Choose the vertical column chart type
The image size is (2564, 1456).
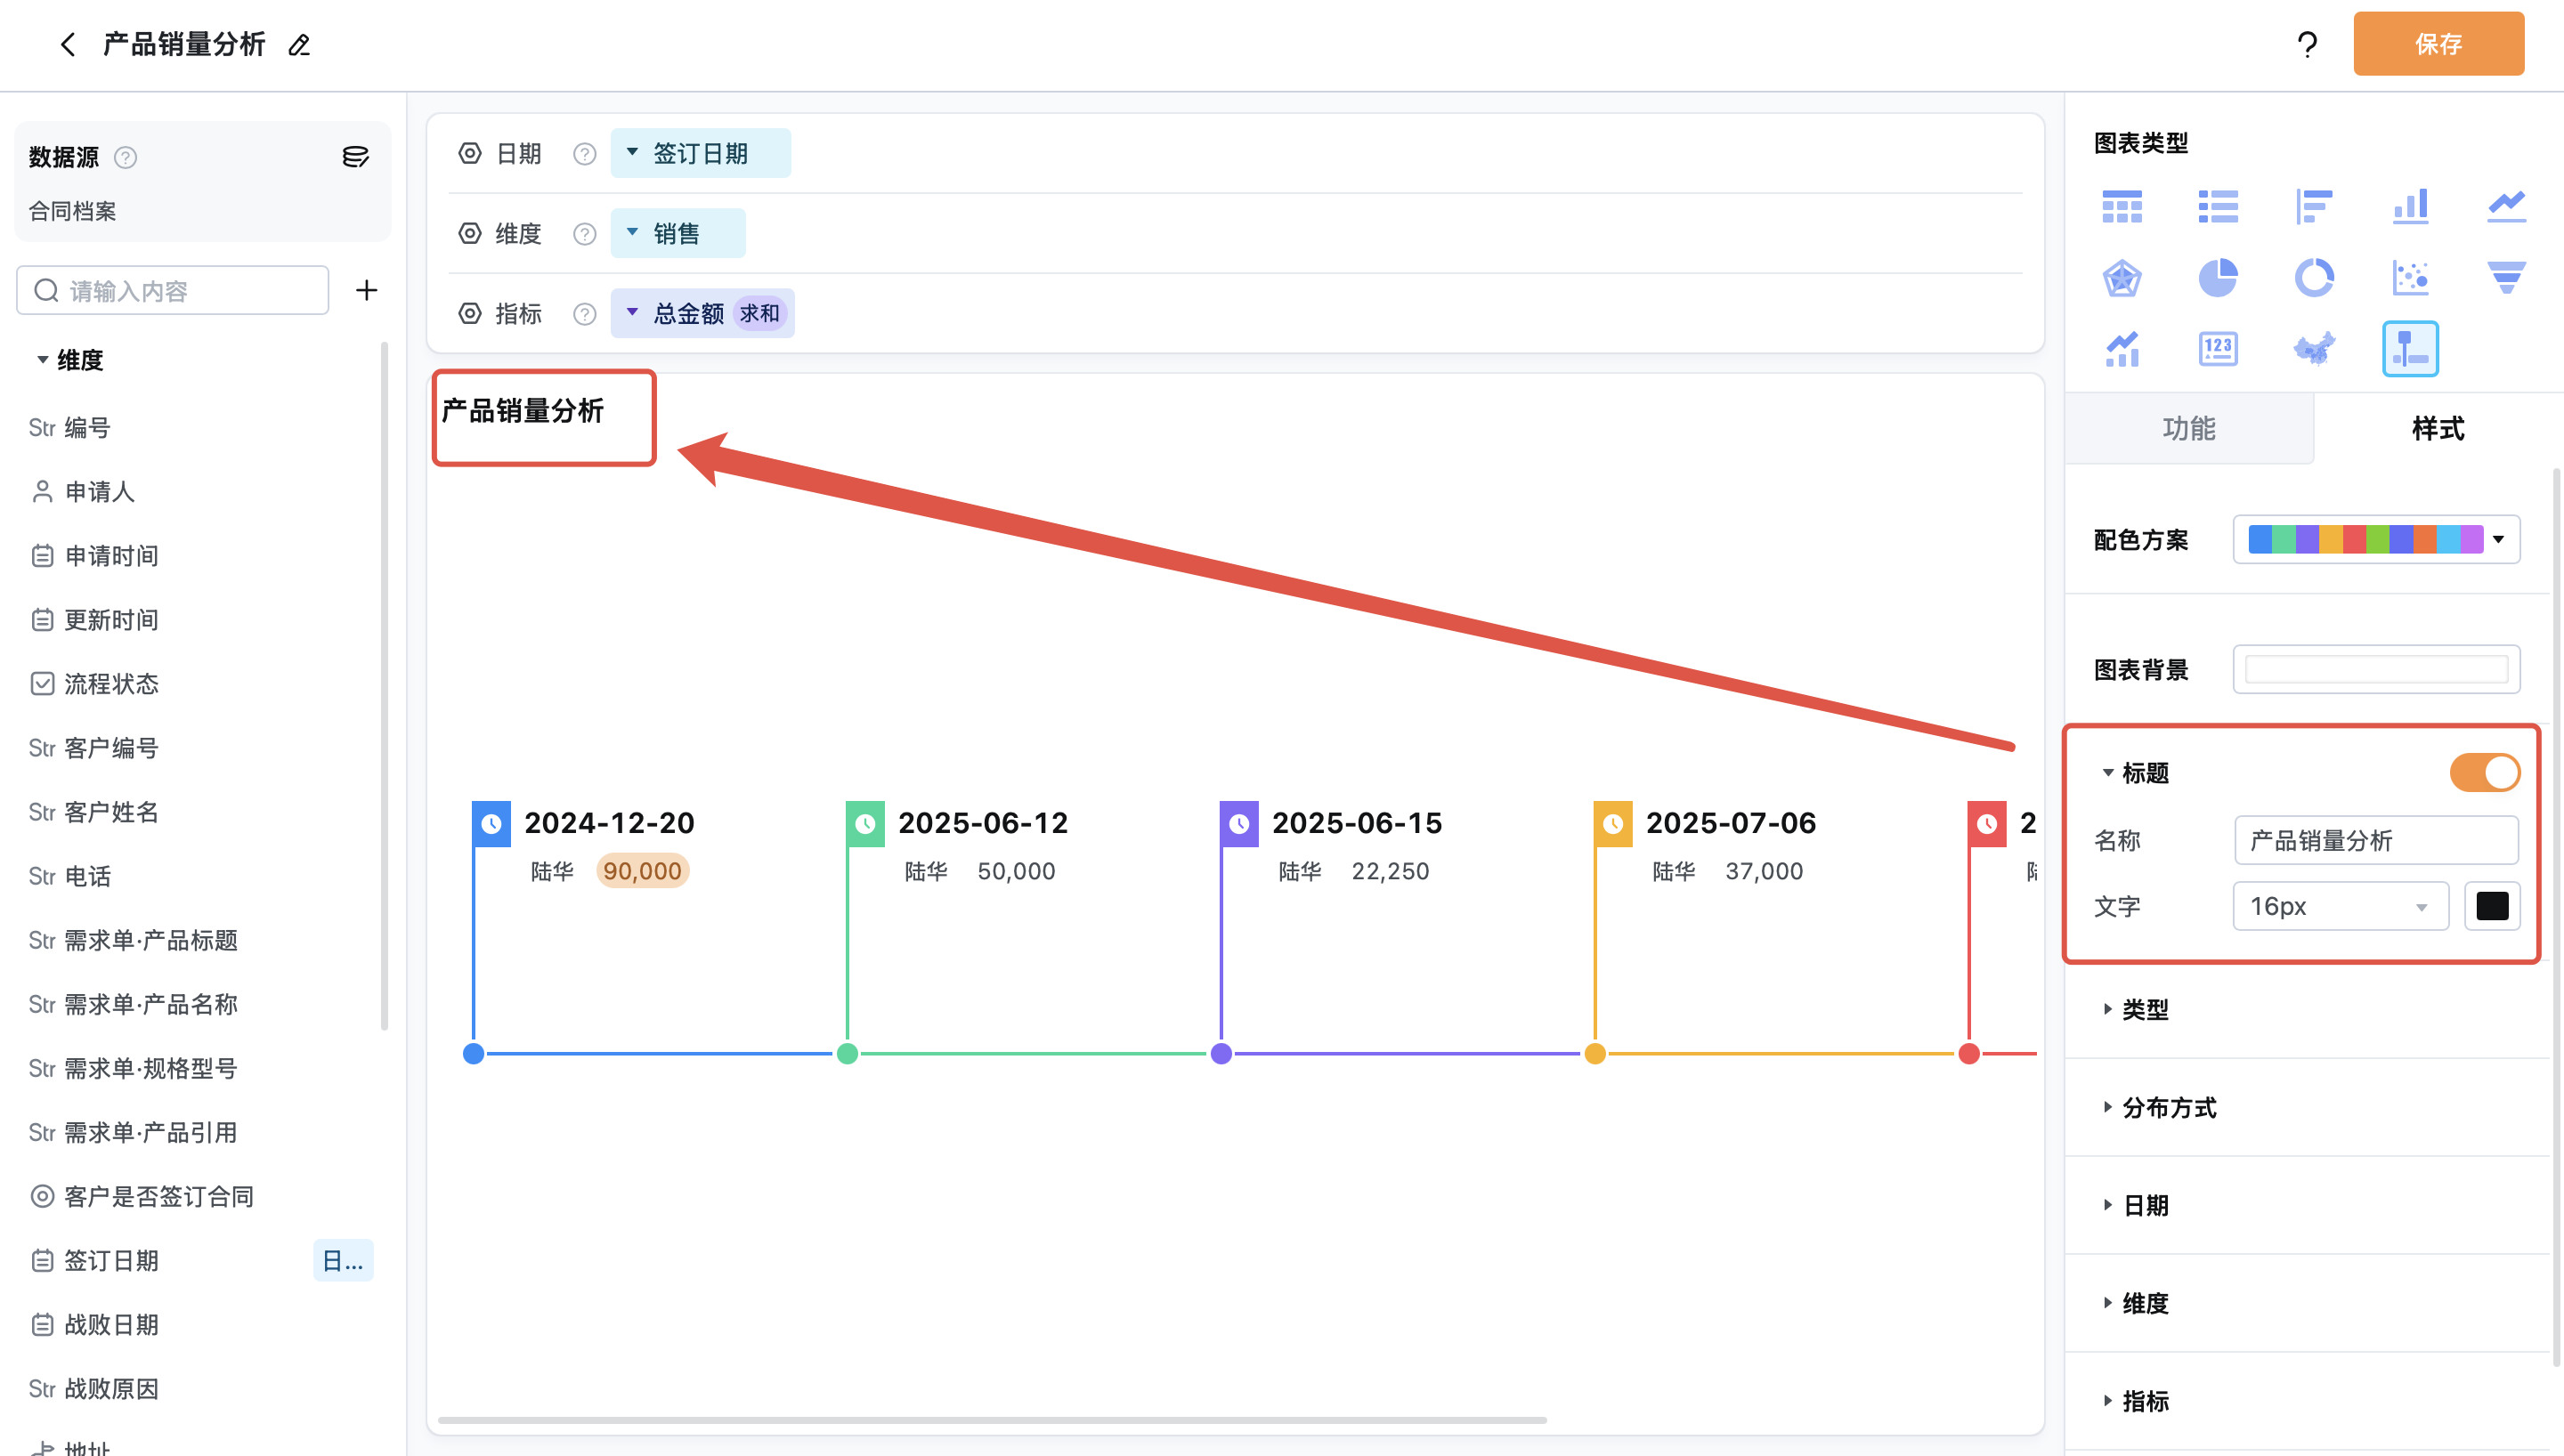(x=2410, y=206)
